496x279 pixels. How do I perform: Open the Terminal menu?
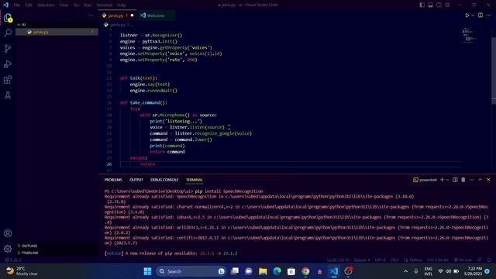coord(105,5)
